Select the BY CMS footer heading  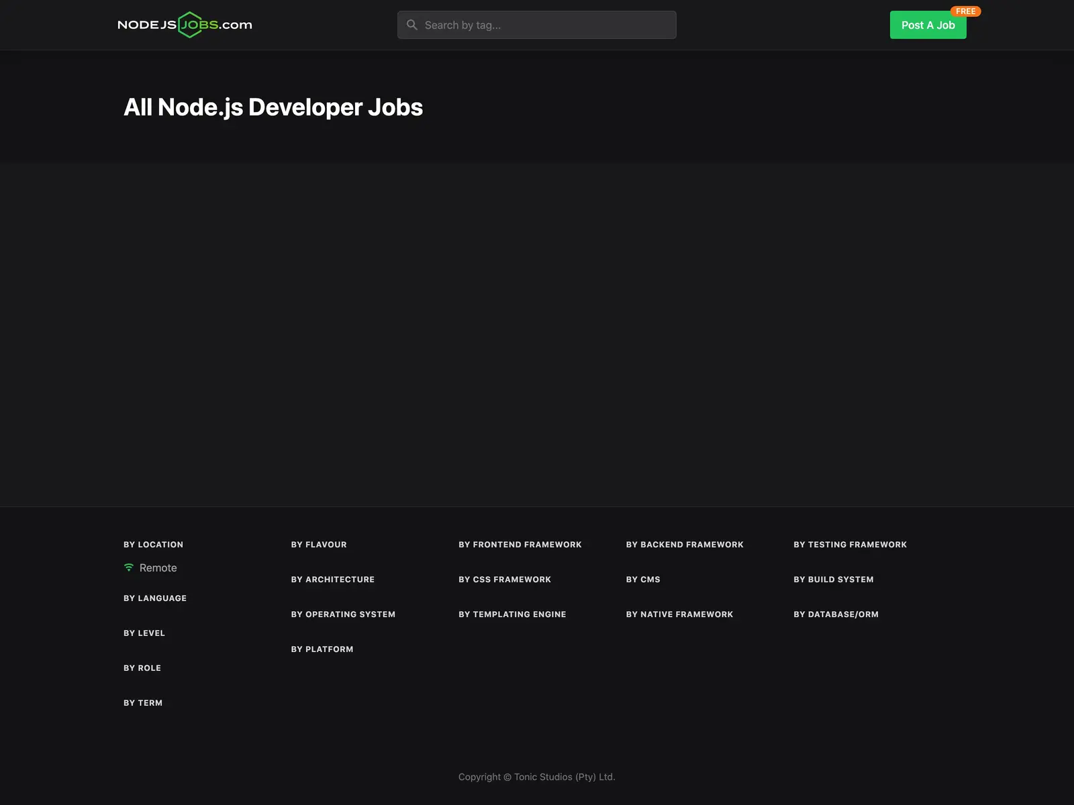pos(643,580)
